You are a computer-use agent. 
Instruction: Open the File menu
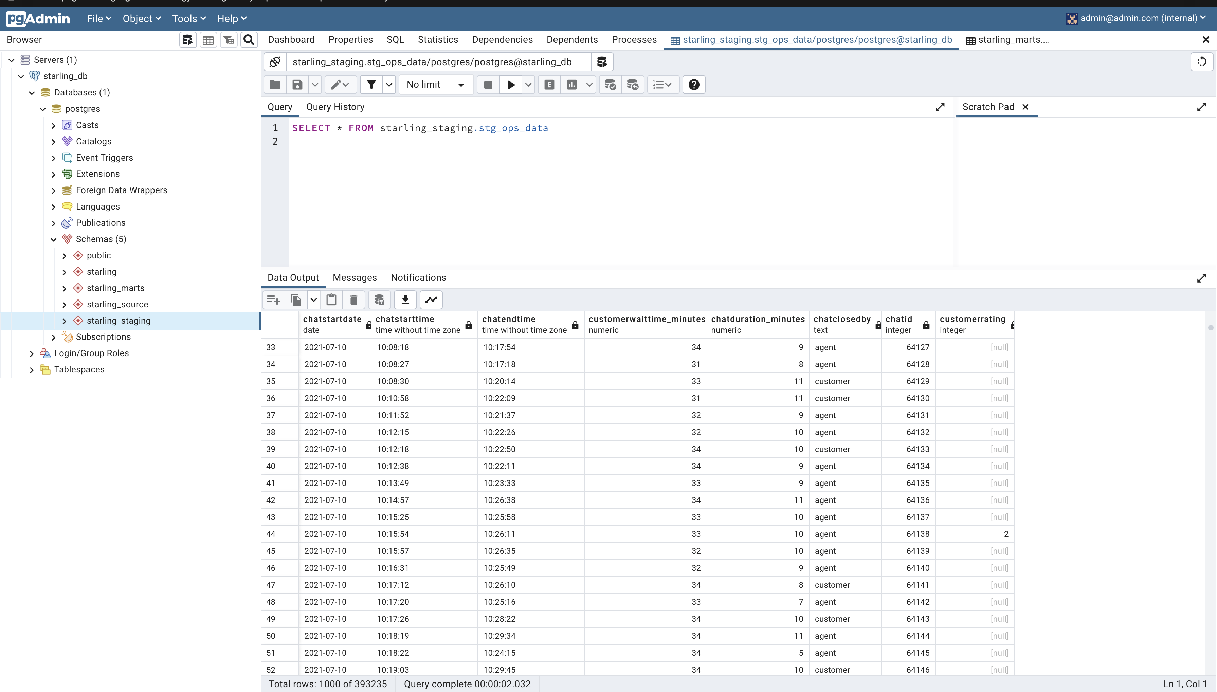coord(99,19)
